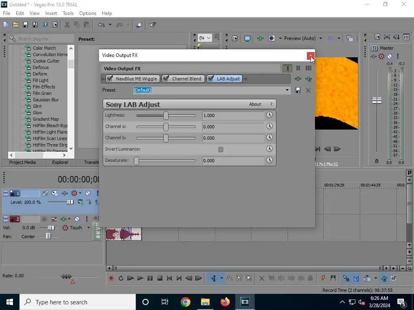Image resolution: width=414 pixels, height=310 pixels.
Task: Open project Properties toolbar icon
Action: pos(55,25)
